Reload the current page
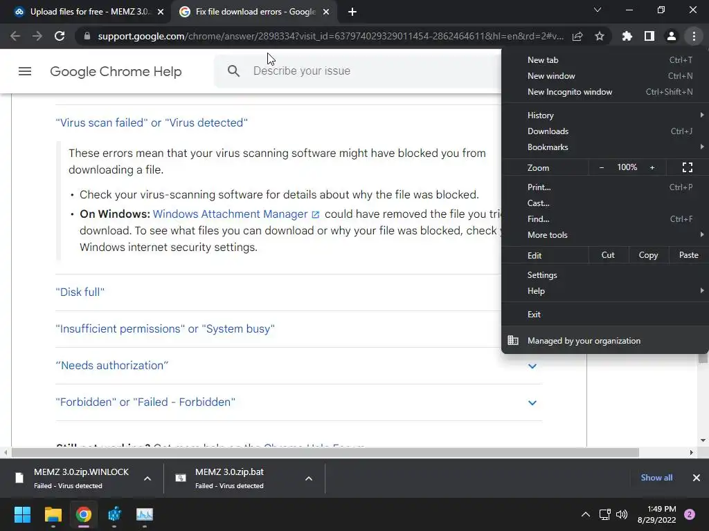 point(60,36)
